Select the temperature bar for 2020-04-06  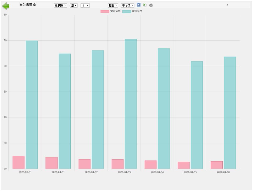pyautogui.click(x=217, y=165)
